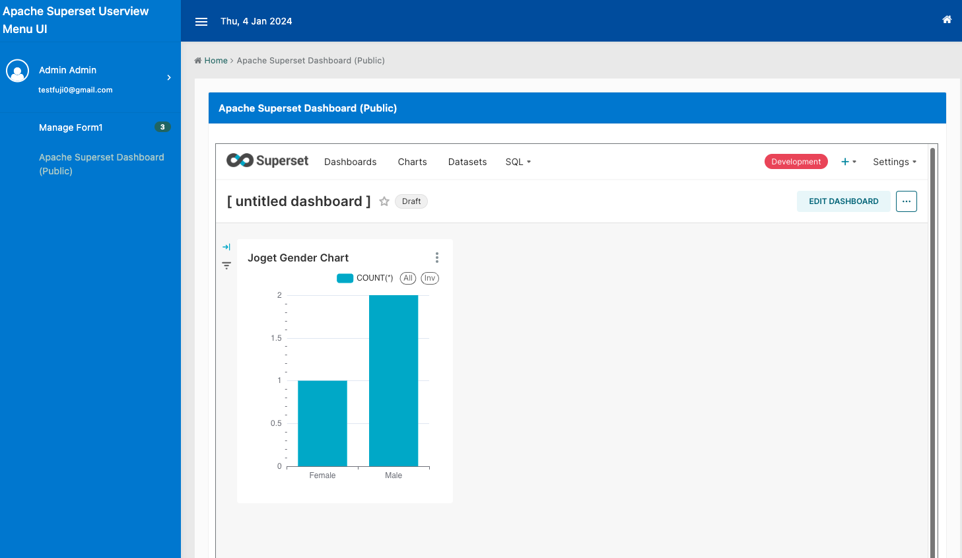Go to the Charts menu item
The image size is (962, 558).
click(412, 162)
